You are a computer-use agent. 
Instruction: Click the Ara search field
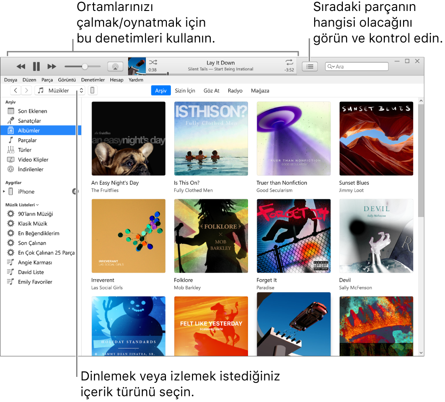357,67
